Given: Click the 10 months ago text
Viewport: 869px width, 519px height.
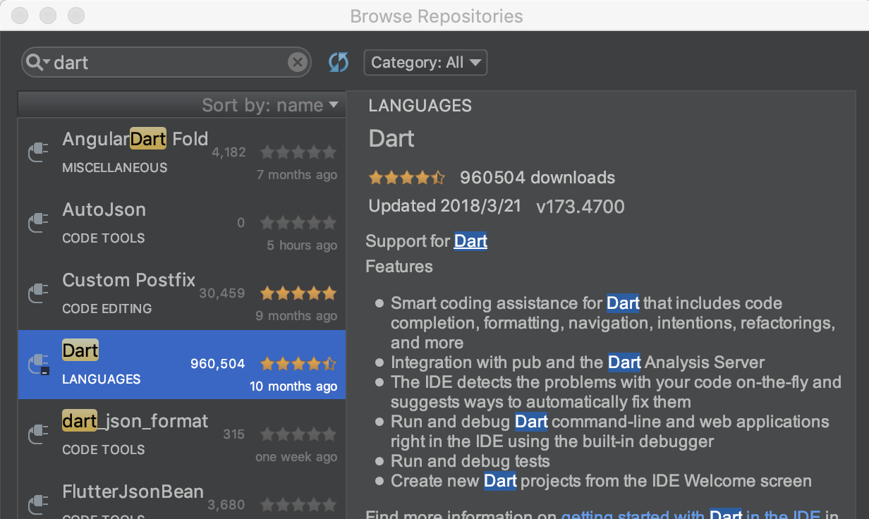Looking at the screenshot, I should 293,386.
